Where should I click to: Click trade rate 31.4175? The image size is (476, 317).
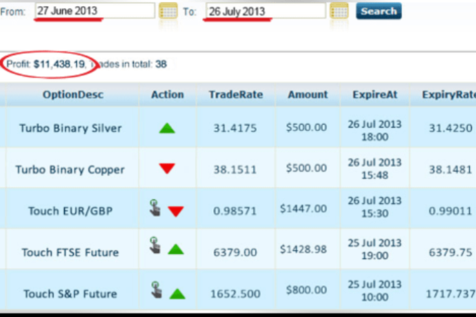[x=235, y=128]
